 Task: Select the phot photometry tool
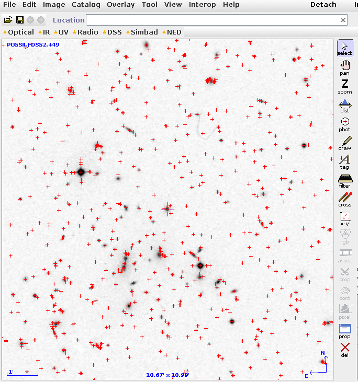pyautogui.click(x=344, y=124)
